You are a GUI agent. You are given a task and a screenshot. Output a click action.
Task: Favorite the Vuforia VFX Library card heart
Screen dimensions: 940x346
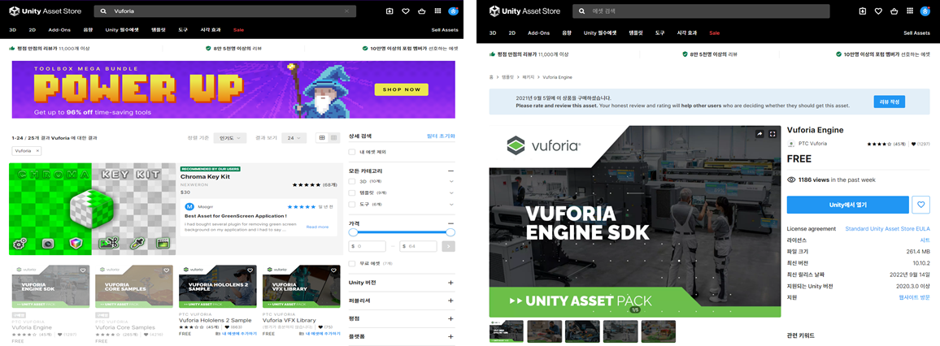(333, 270)
